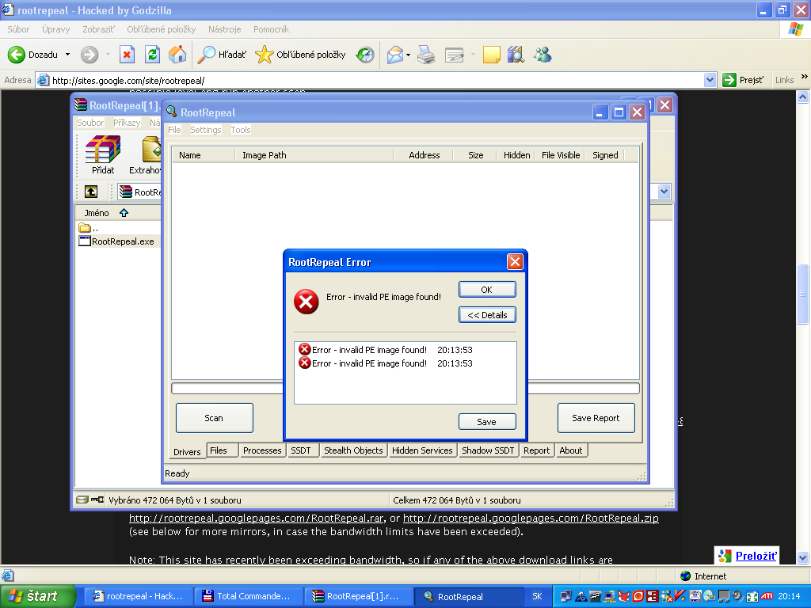This screenshot has height=608, width=811.
Task: Switch to the Processes tab
Action: 262,450
